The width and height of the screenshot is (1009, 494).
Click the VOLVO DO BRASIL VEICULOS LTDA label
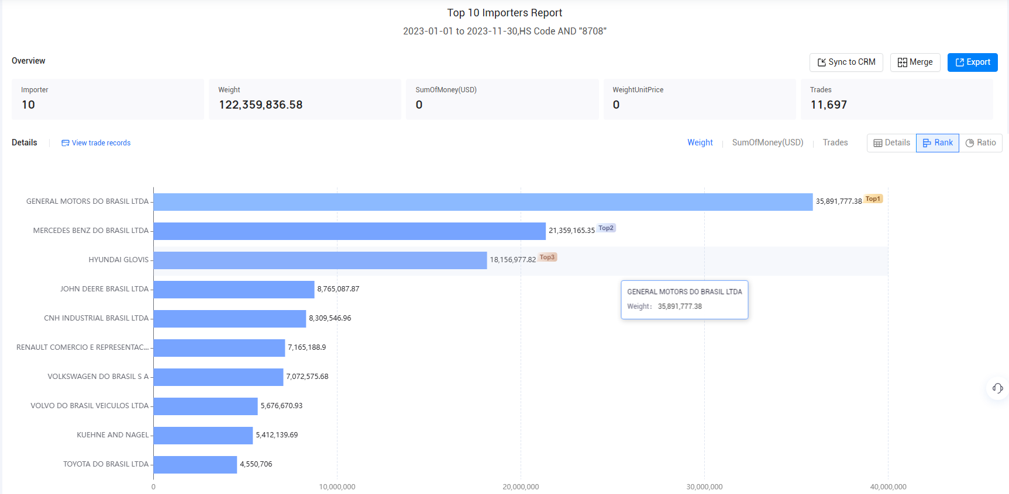89,406
